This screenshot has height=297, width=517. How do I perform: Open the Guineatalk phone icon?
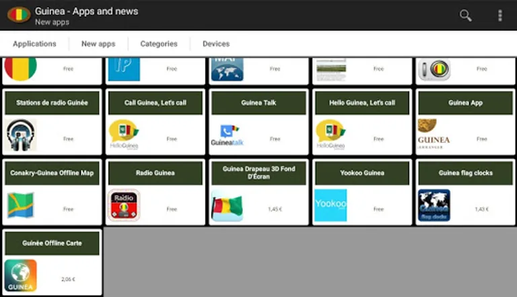pos(227,135)
